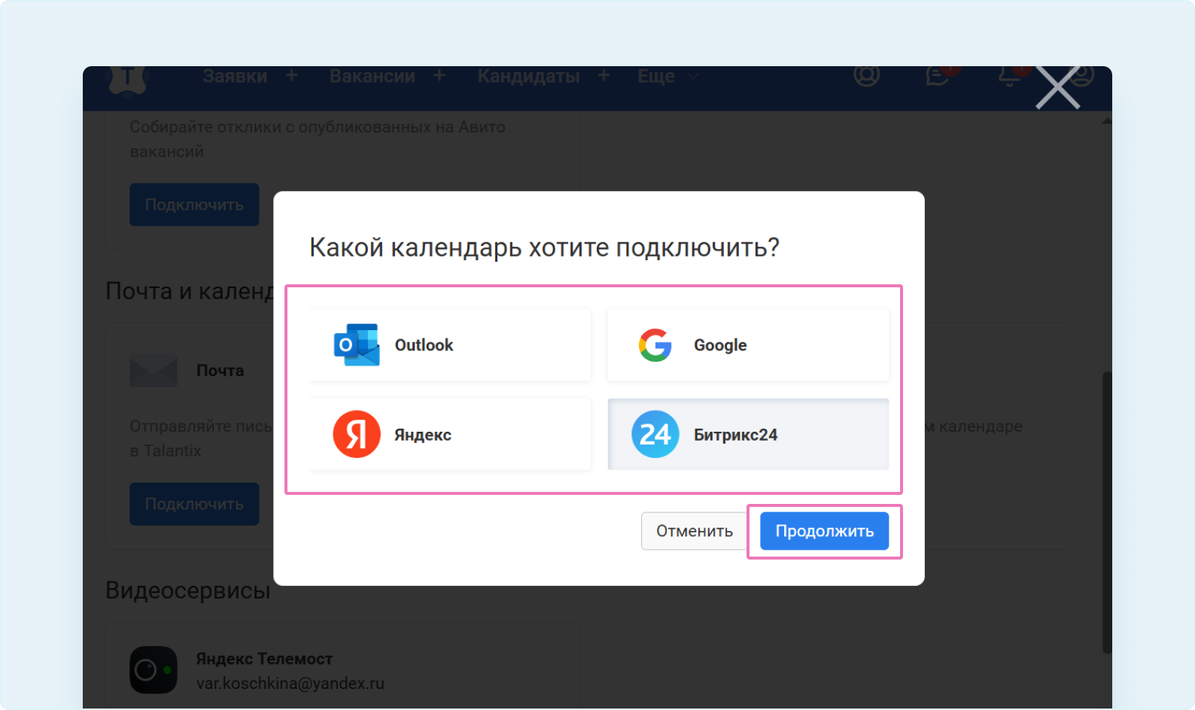Screen dimensions: 1195x710
Task: Select the Outlook calendar option
Action: pos(450,345)
